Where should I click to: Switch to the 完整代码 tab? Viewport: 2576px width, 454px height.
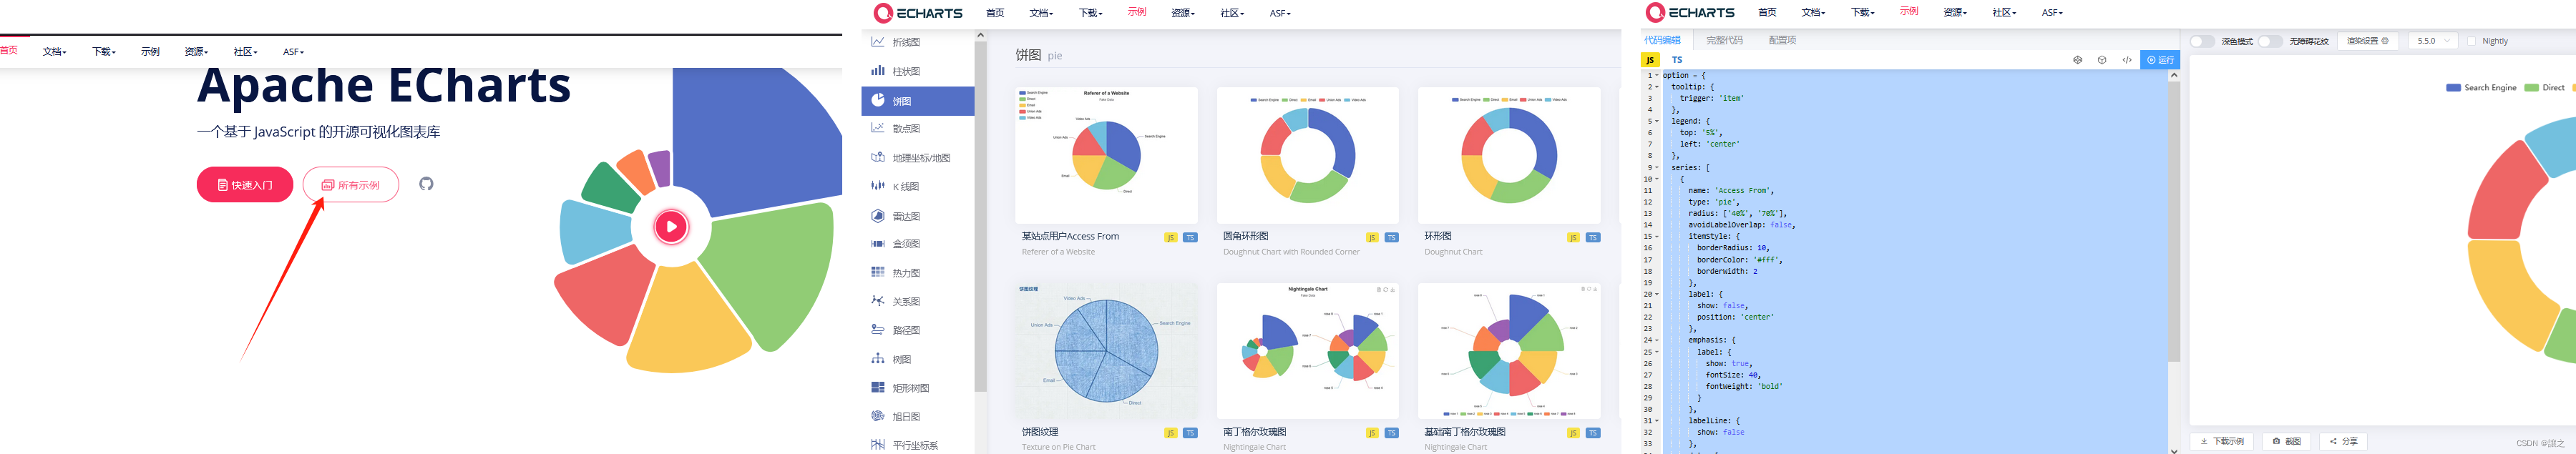pos(1724,40)
